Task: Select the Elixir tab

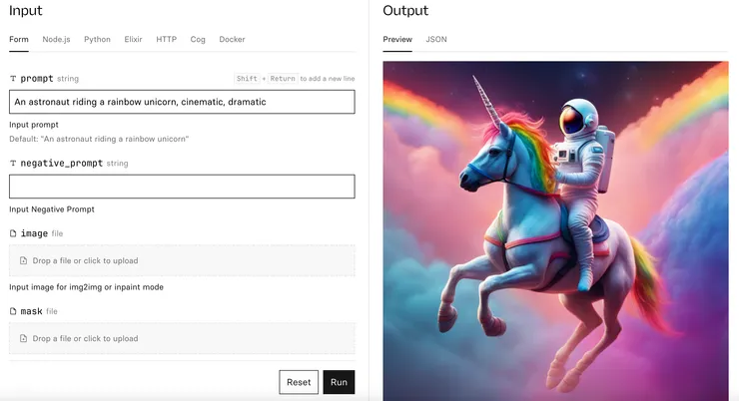Action: click(x=133, y=39)
